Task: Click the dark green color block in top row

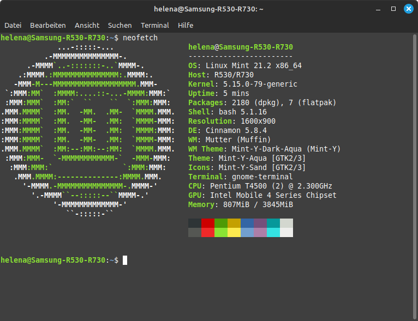Action: pos(221,223)
